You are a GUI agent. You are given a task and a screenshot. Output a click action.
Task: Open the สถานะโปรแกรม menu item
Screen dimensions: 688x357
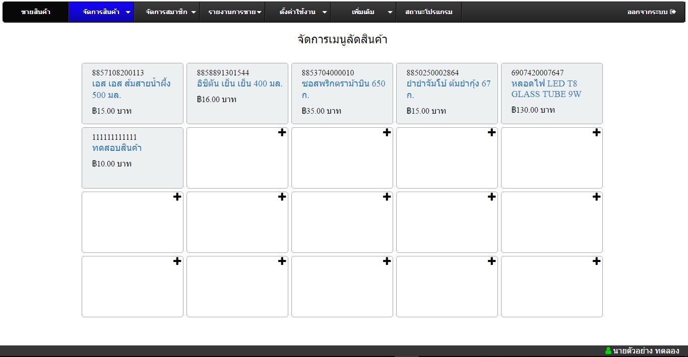428,12
